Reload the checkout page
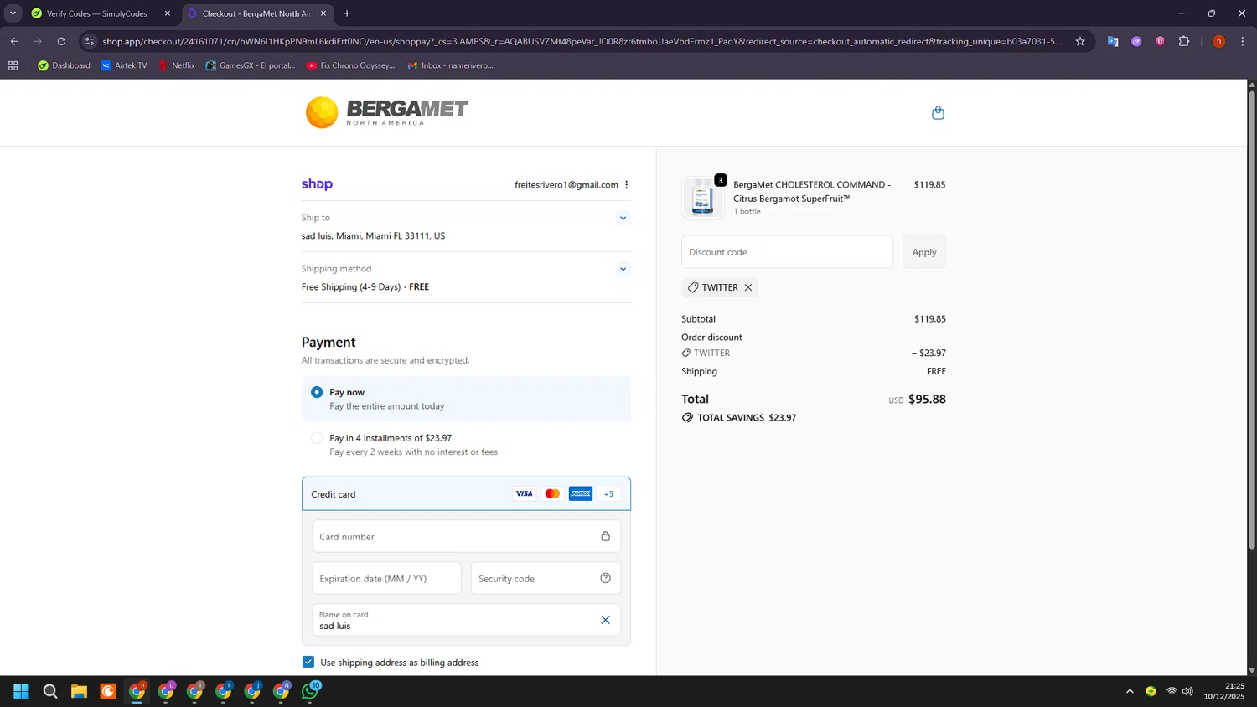The width and height of the screenshot is (1257, 707). coord(61,41)
